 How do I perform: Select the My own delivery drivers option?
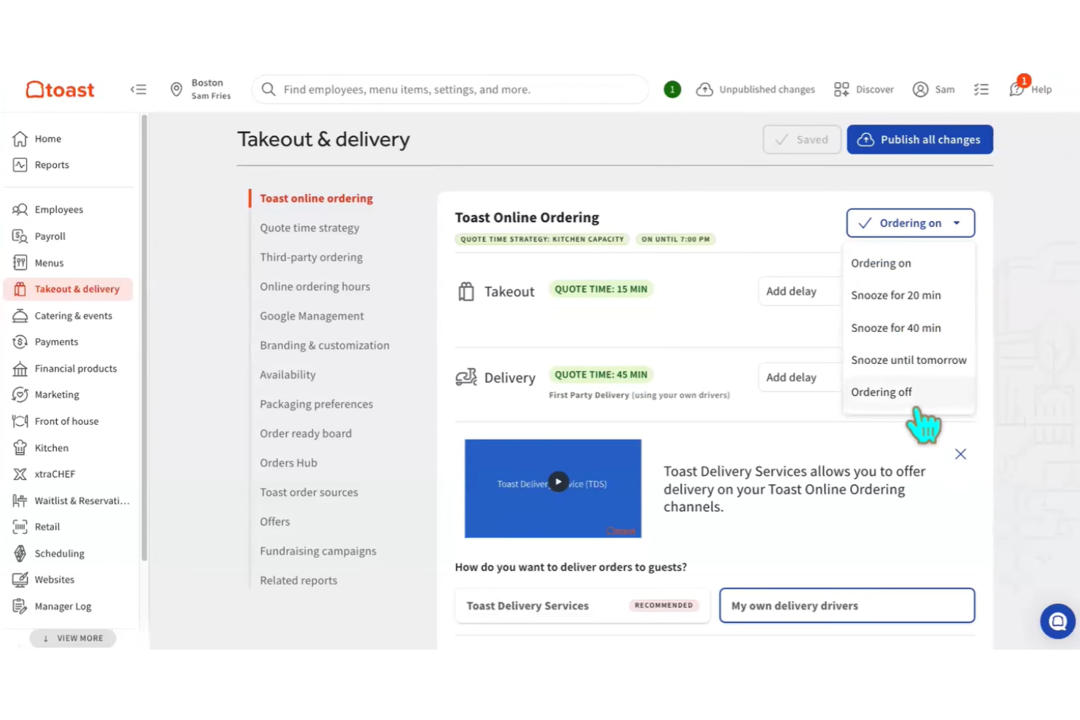pos(846,605)
